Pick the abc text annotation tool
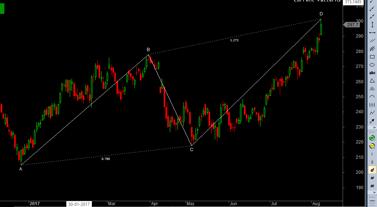This screenshot has width=377, height=207. 372,73
